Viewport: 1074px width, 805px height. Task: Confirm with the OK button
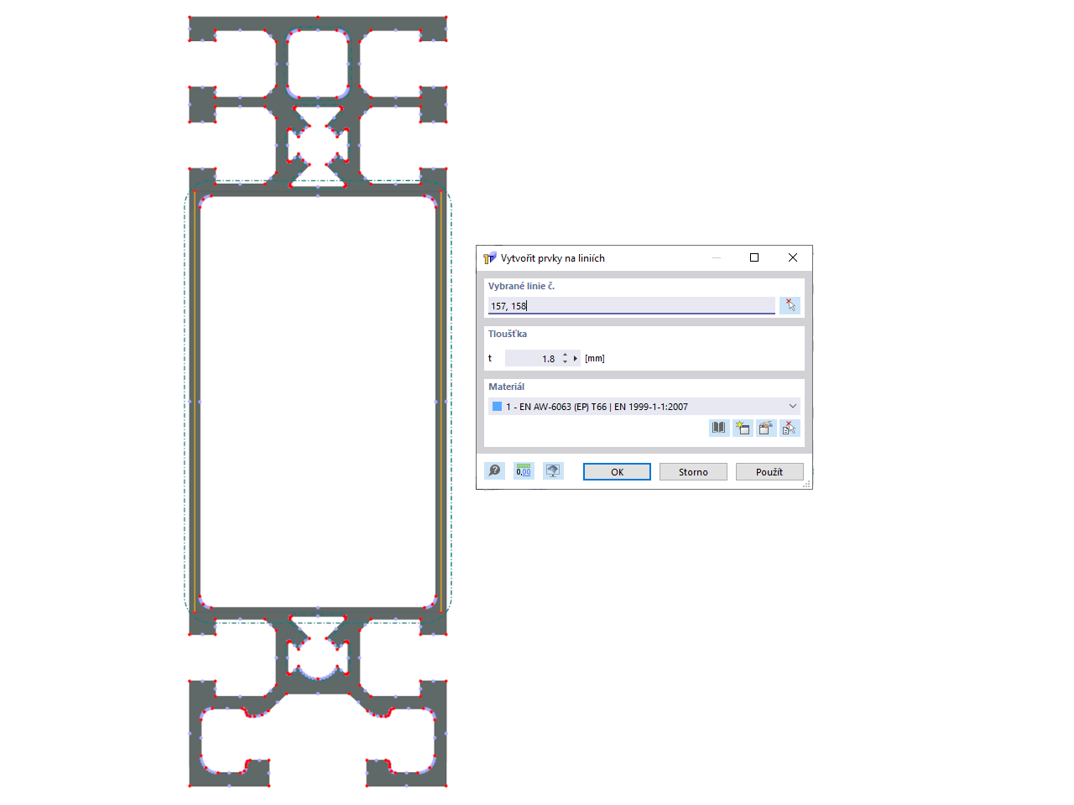coord(617,472)
